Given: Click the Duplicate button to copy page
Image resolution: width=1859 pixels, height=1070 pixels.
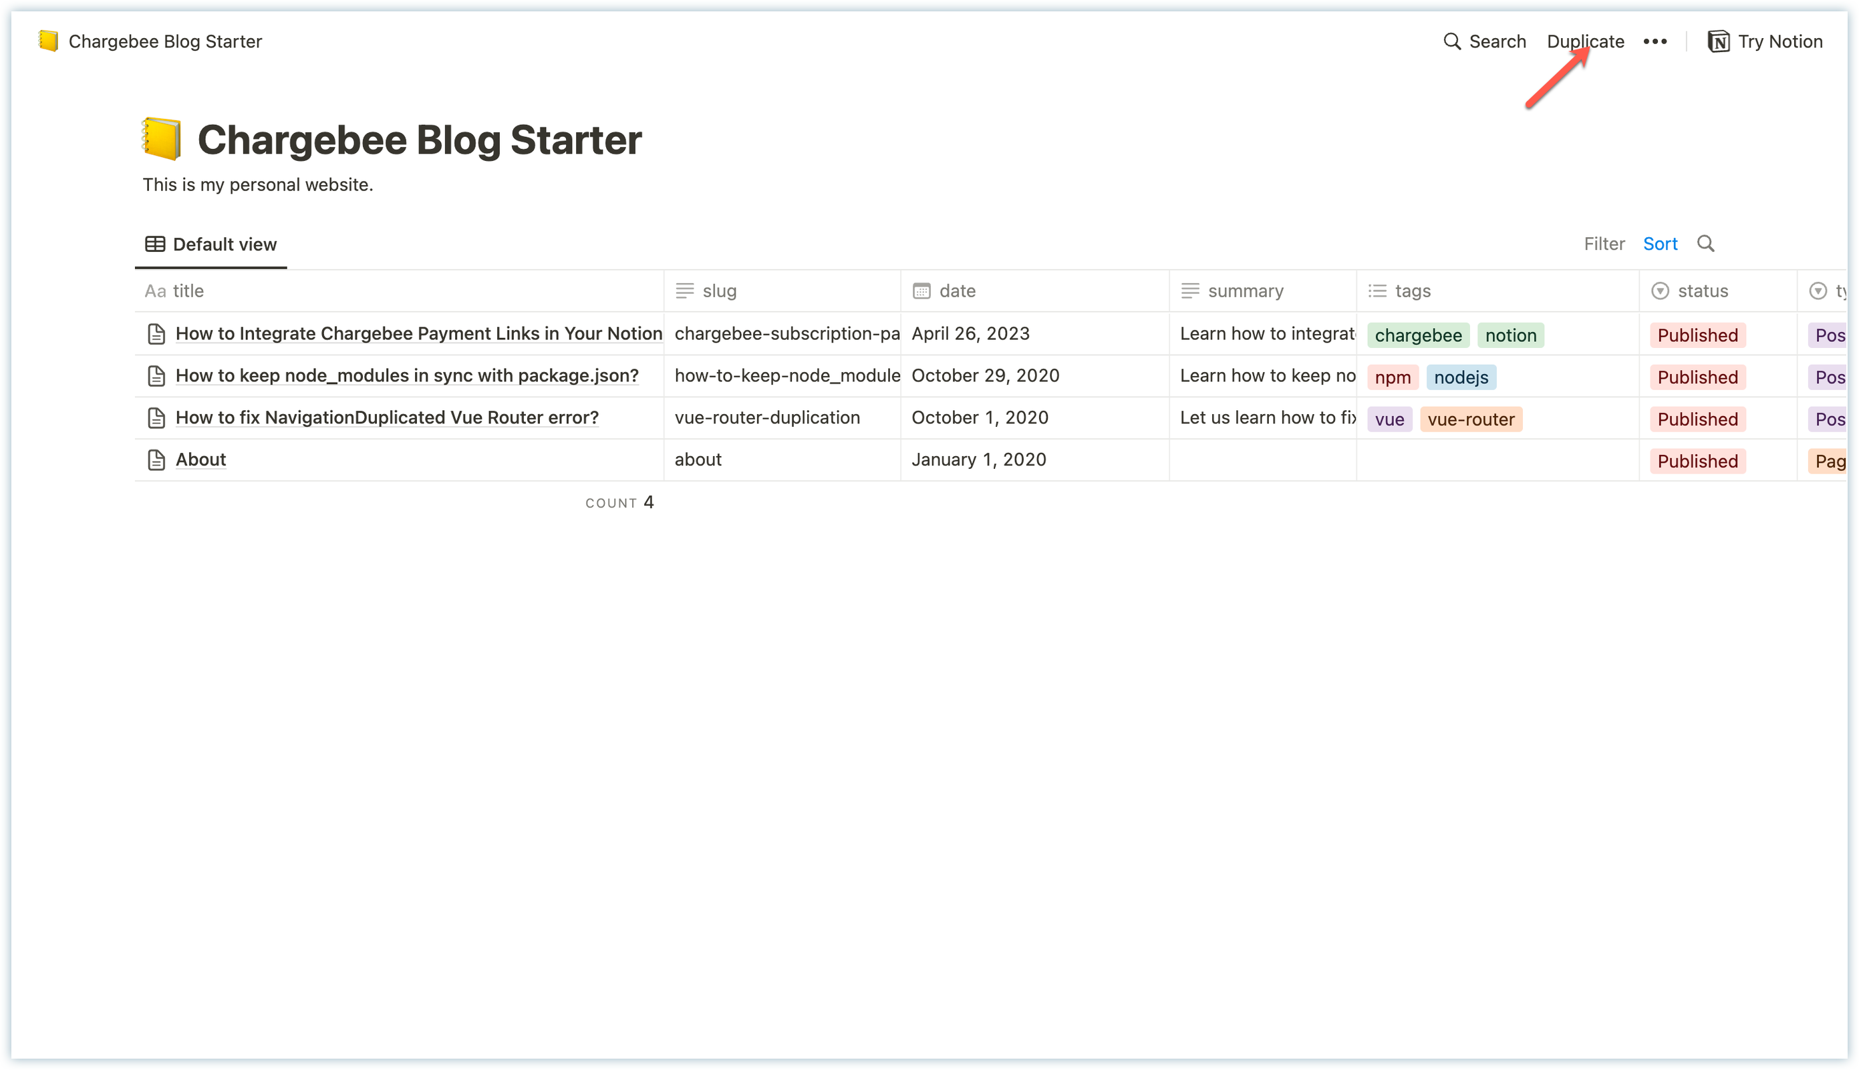Looking at the screenshot, I should pos(1587,41).
